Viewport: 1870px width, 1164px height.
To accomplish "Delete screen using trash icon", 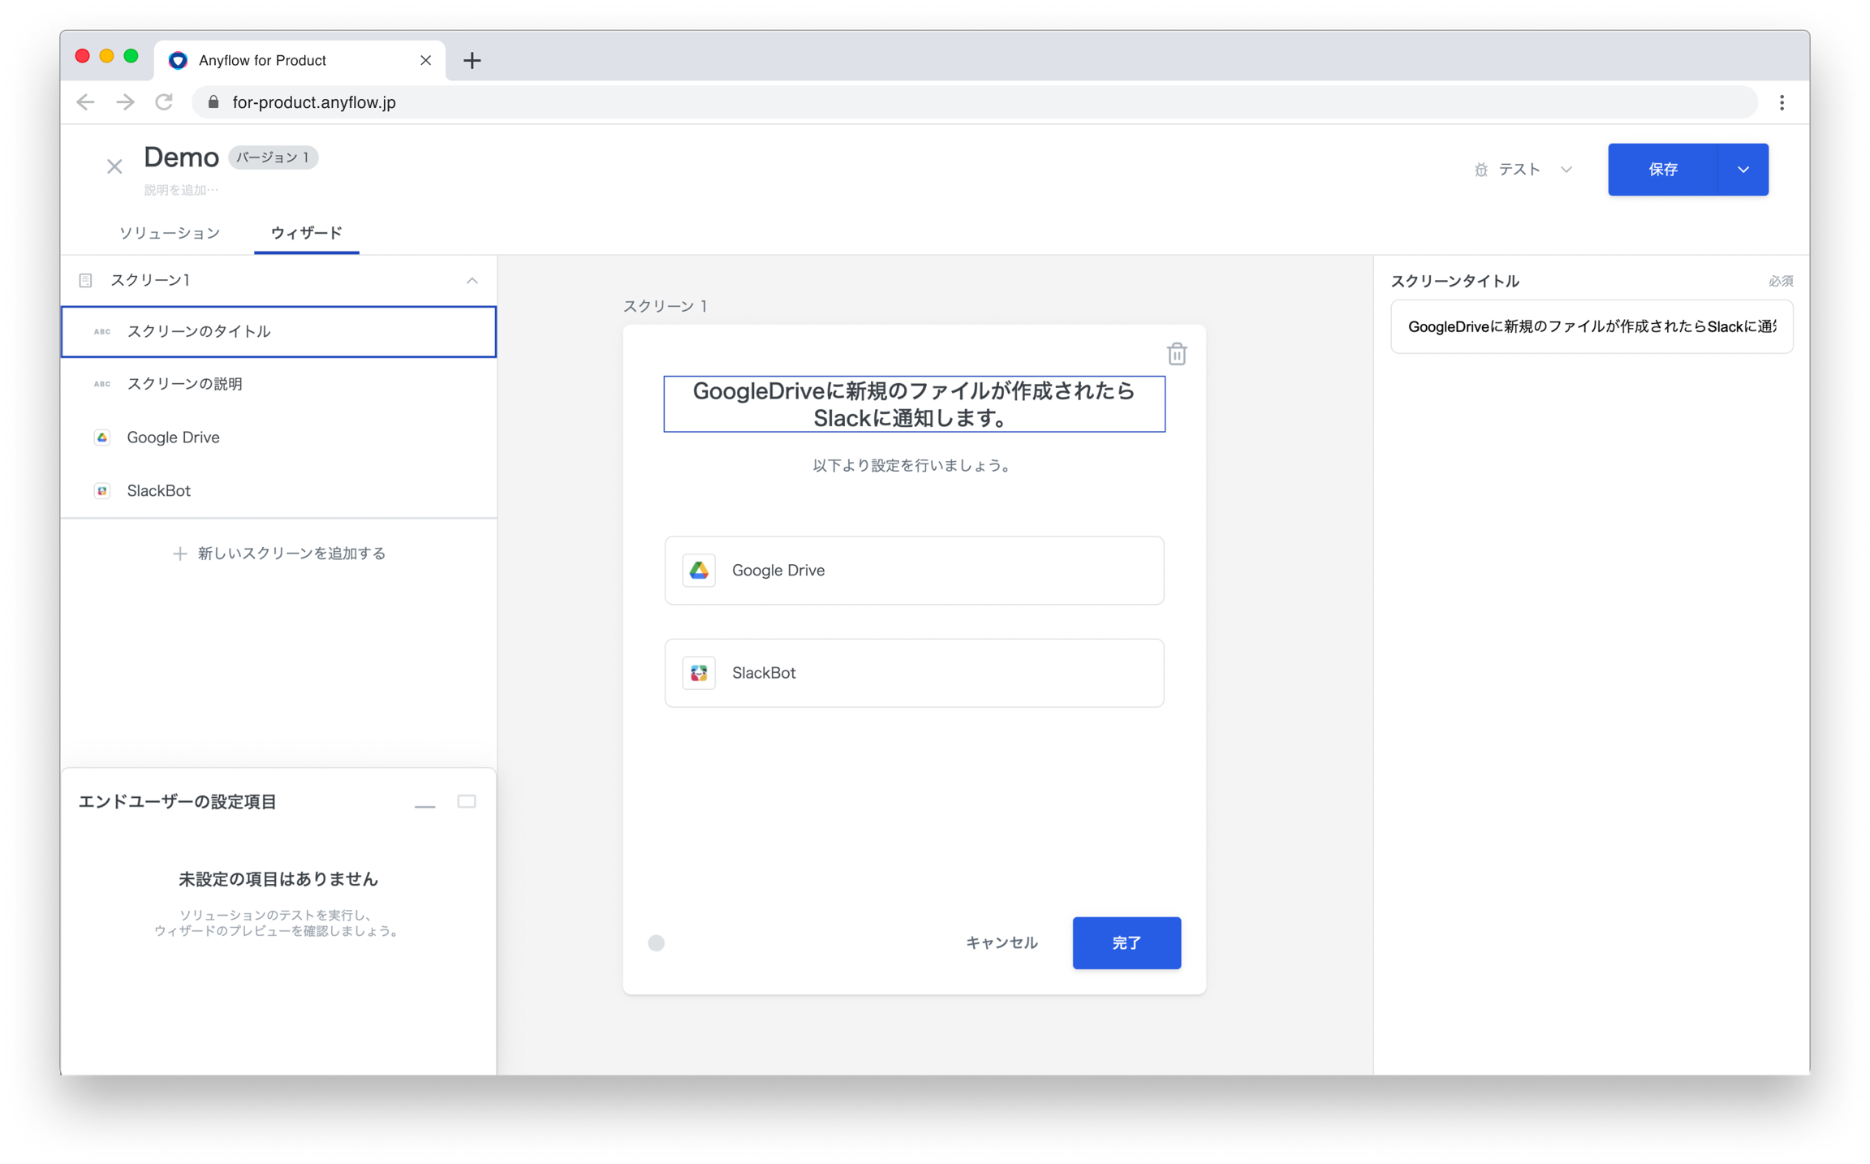I will click(1176, 354).
